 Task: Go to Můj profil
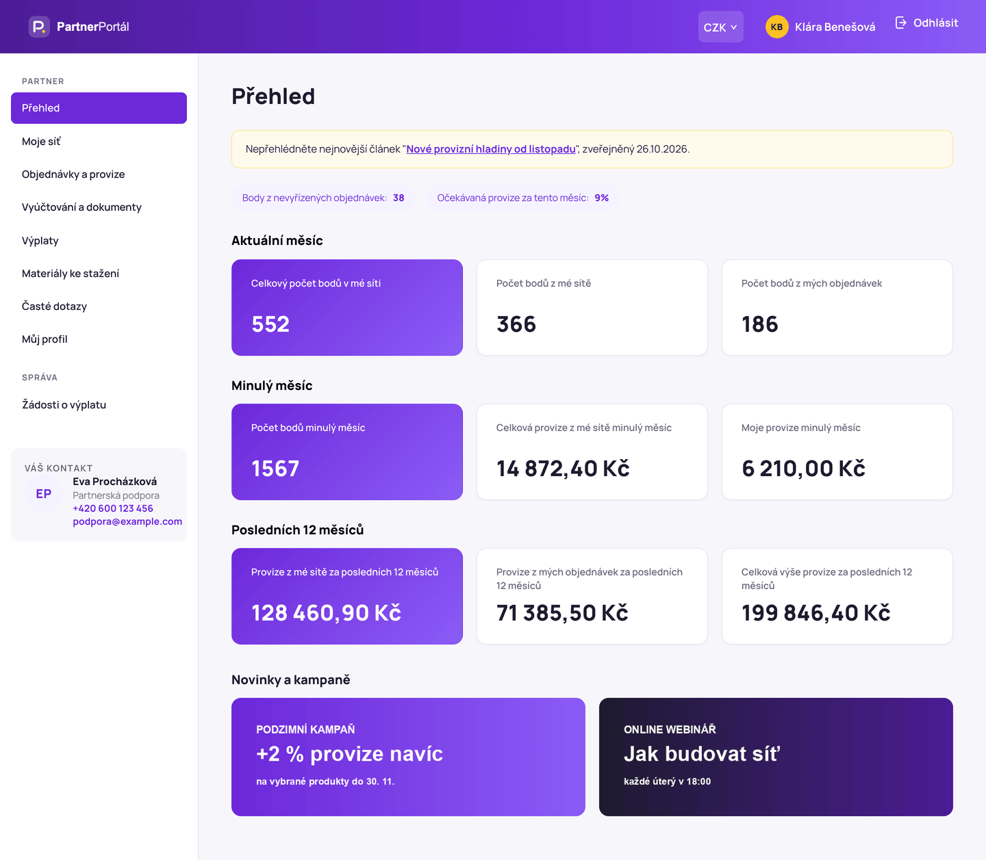99,339
